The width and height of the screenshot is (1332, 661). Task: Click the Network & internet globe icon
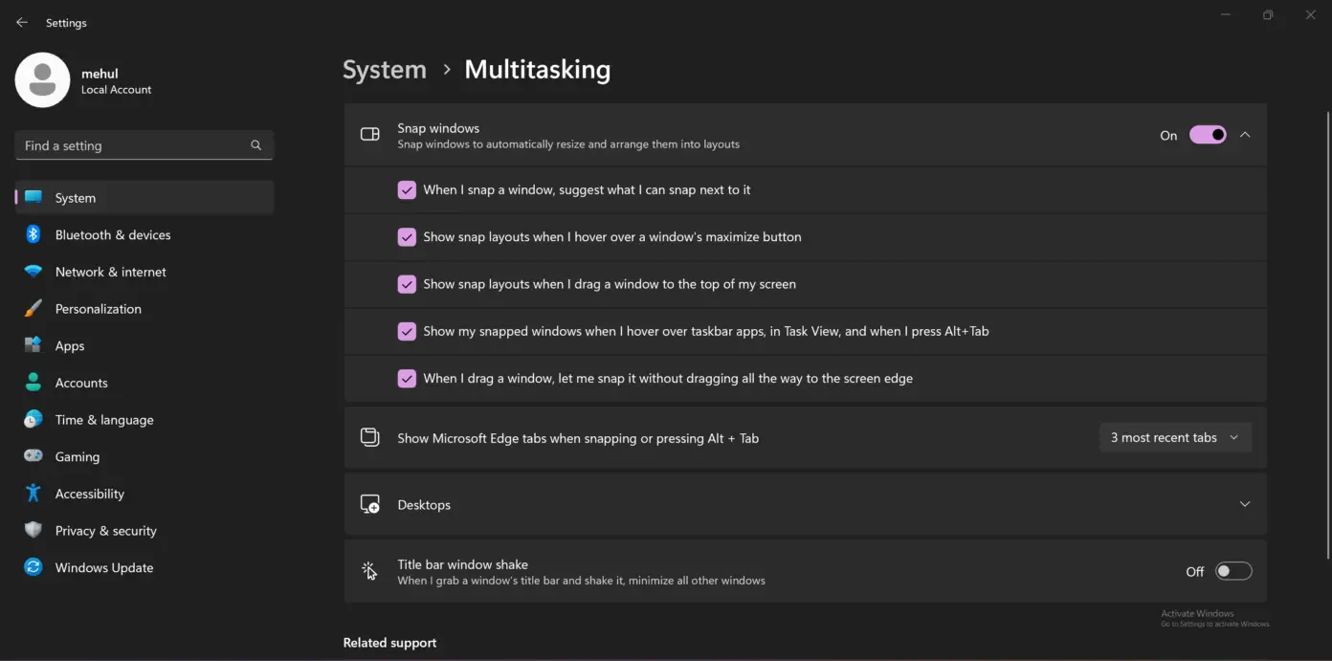(33, 272)
